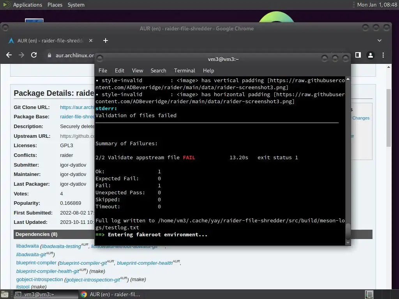Image resolution: width=399 pixels, height=299 pixels.
Task: Open the terminal Help menu
Action: tap(208, 70)
